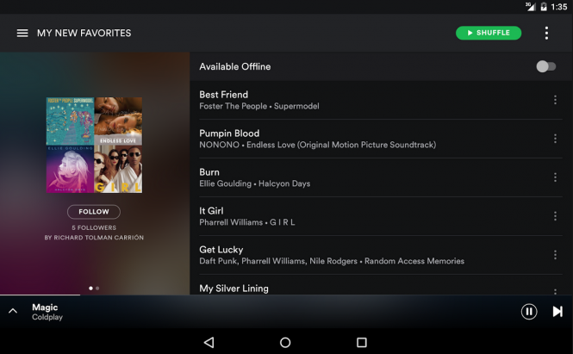This screenshot has width=573, height=354.
Task: Open the hamburger navigation menu
Action: pyautogui.click(x=22, y=34)
